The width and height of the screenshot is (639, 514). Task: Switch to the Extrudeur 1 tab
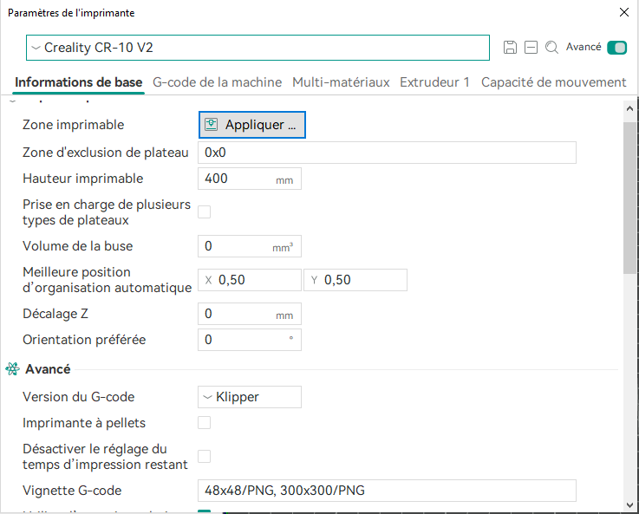[x=434, y=82]
